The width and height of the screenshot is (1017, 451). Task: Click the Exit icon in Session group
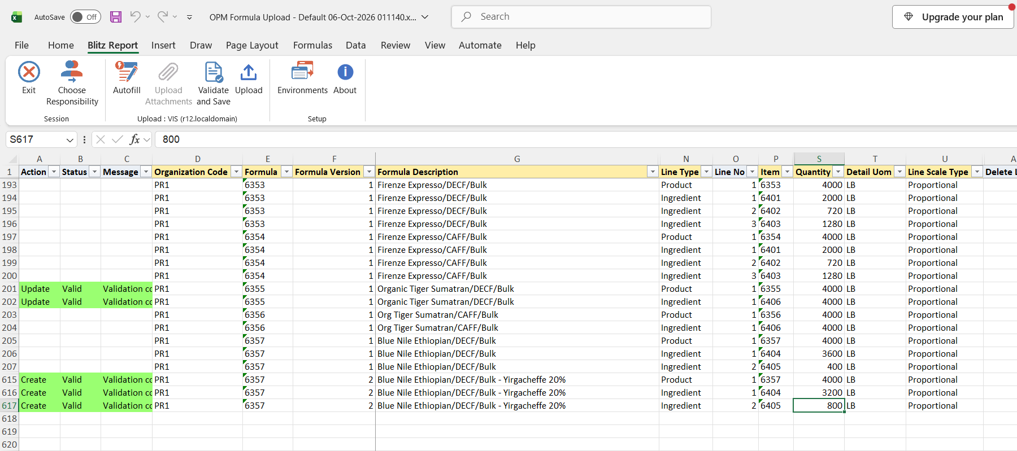pyautogui.click(x=29, y=72)
